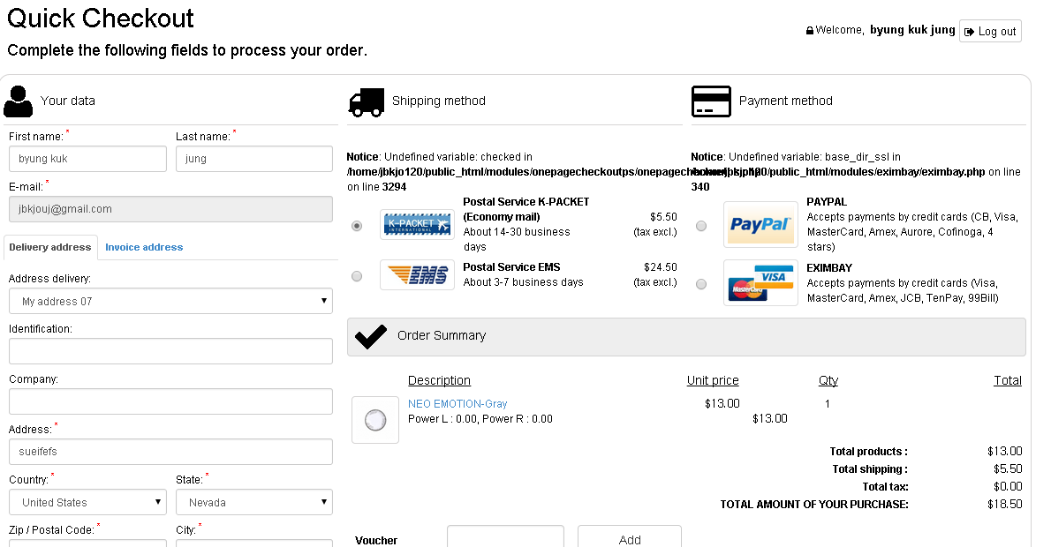Screen dimensions: 1051x547
Task: Click the PayPal payment logo
Action: tap(760, 225)
